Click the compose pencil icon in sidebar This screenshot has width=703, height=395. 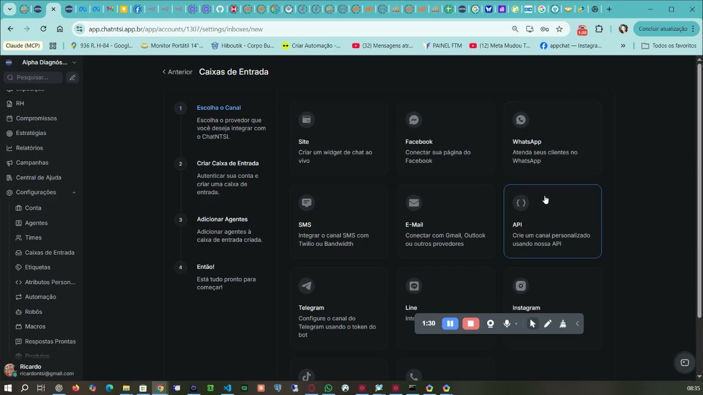[x=72, y=77]
